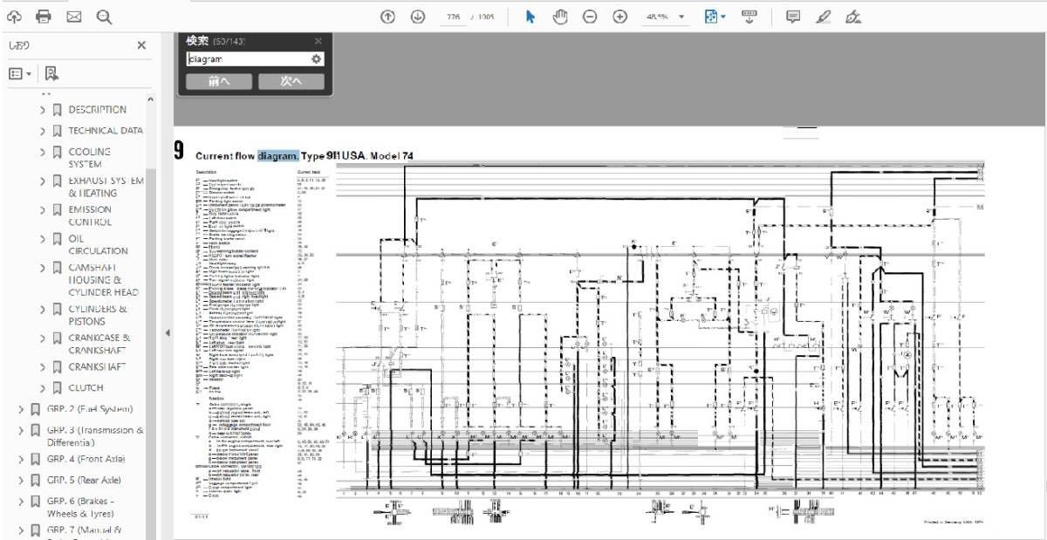Expand the CRANKSHAFT bookmark
This screenshot has width=1047, height=540.
pos(42,367)
